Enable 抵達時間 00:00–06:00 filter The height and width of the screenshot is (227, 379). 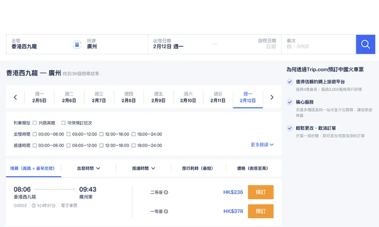pyautogui.click(x=35, y=145)
